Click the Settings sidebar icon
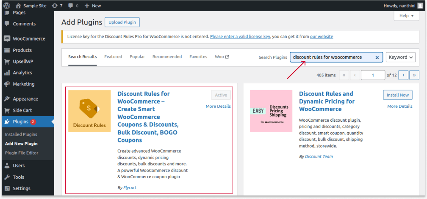 point(7,188)
